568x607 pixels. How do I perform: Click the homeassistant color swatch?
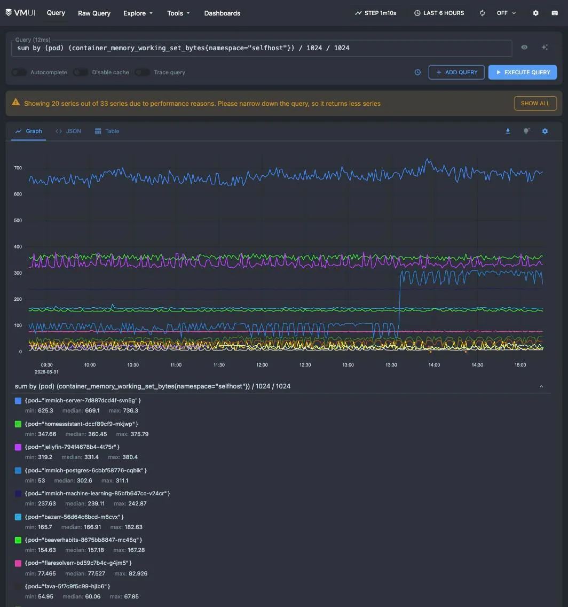(x=18, y=424)
